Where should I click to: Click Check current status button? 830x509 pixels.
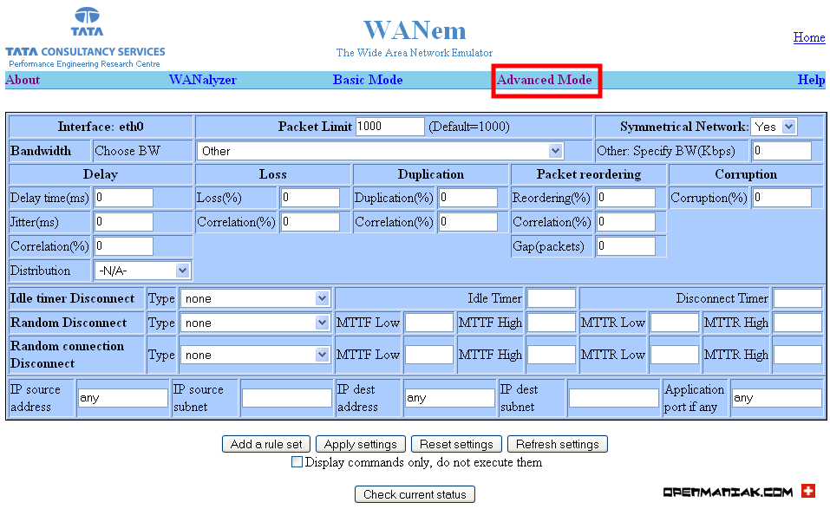[x=415, y=494]
